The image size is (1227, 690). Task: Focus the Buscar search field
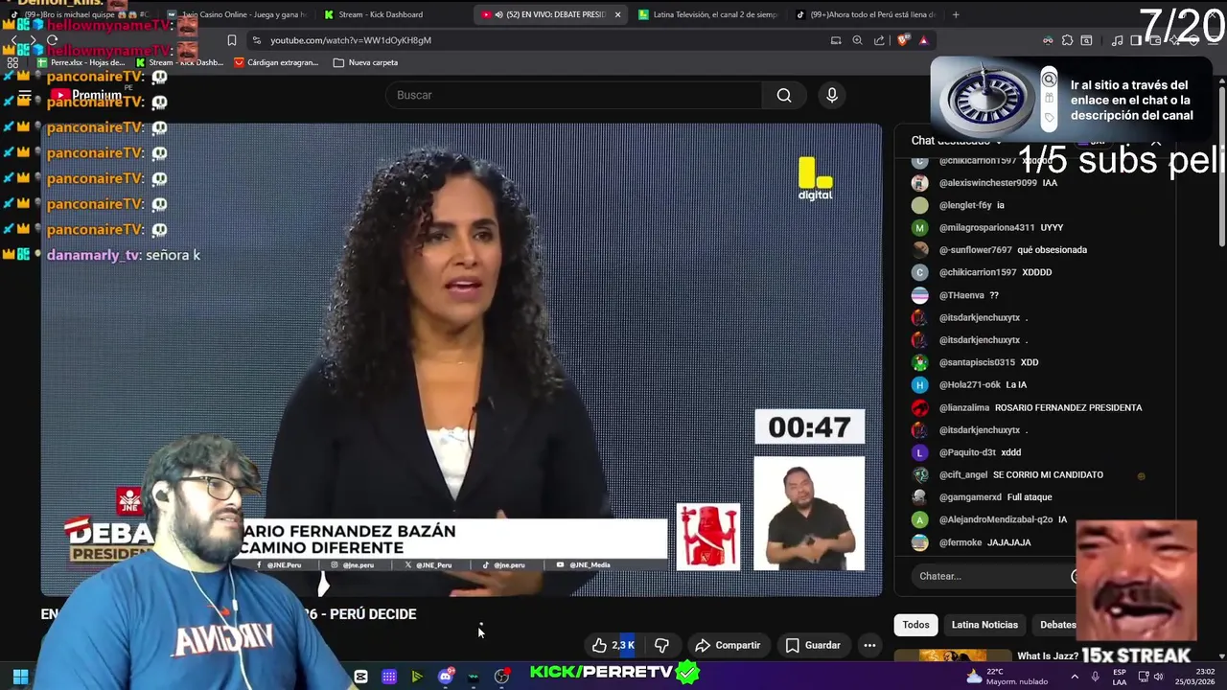[573, 95]
